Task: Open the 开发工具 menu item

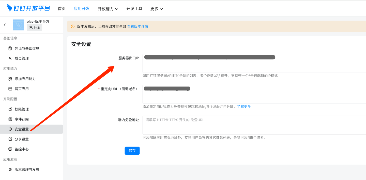Action: click(x=134, y=8)
